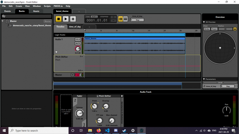Screen dimensions: 239x134
Task: Click the Pause transport button
Action: 73,19
